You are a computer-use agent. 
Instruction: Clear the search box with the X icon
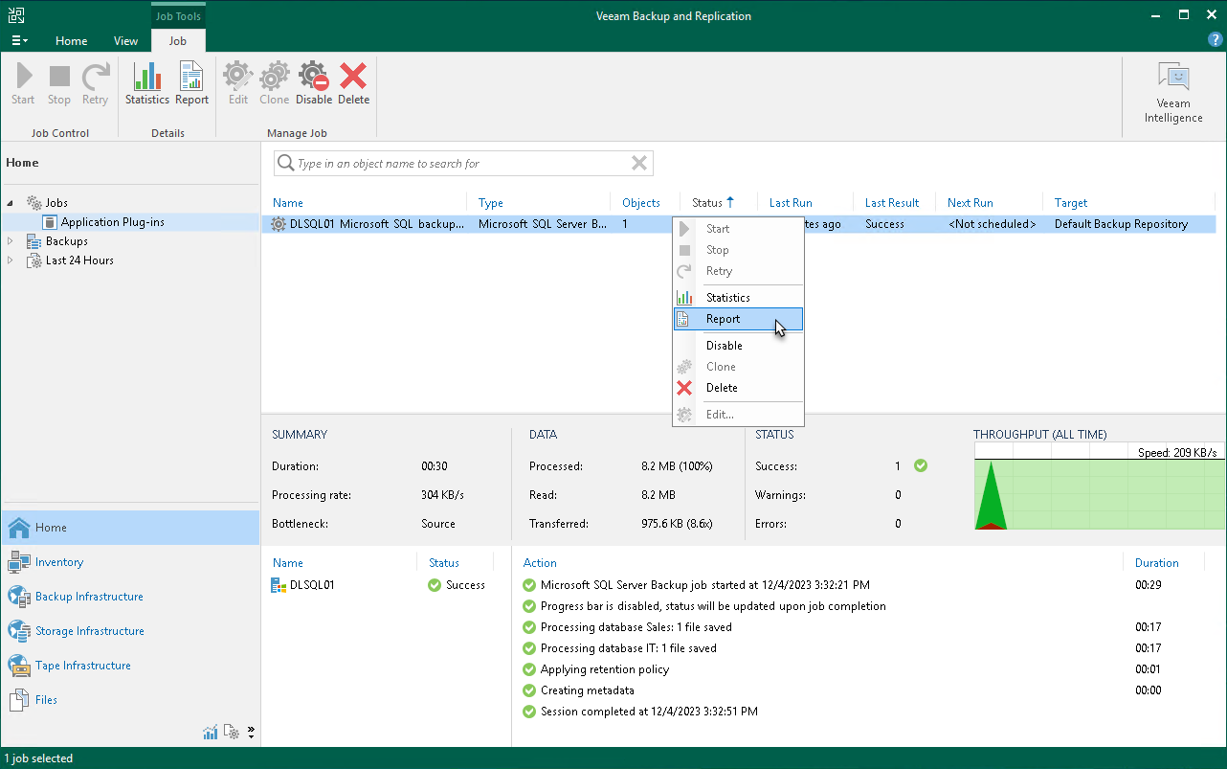tap(639, 164)
